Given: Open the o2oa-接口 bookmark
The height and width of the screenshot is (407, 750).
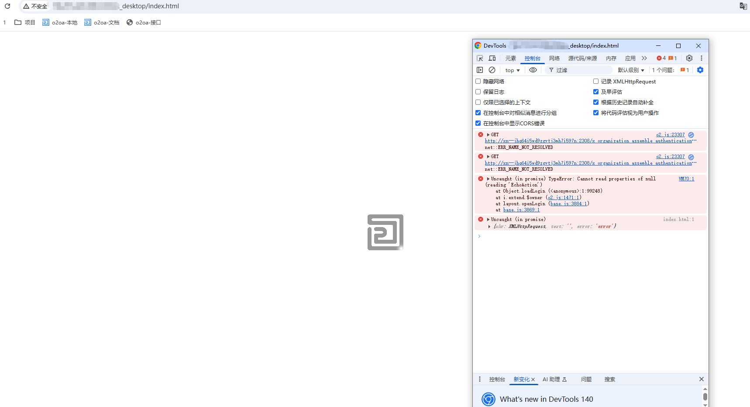Looking at the screenshot, I should [x=144, y=22].
